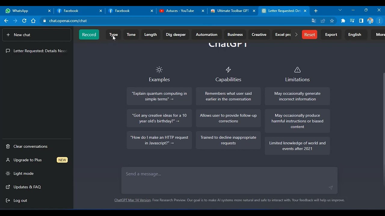Click the Export button
Image resolution: width=385 pixels, height=216 pixels.
[331, 34]
